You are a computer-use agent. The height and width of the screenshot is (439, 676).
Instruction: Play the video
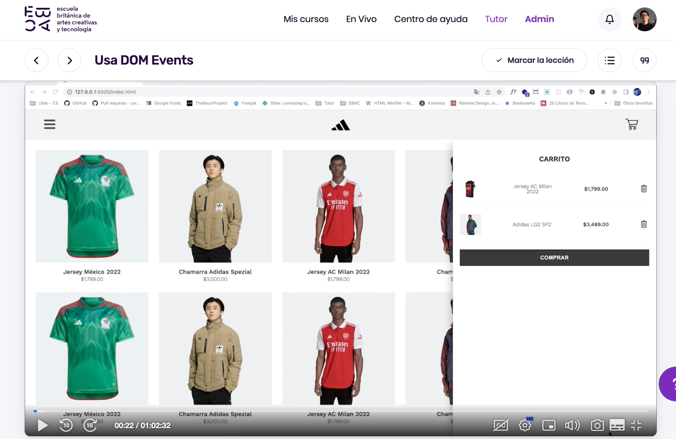click(42, 425)
